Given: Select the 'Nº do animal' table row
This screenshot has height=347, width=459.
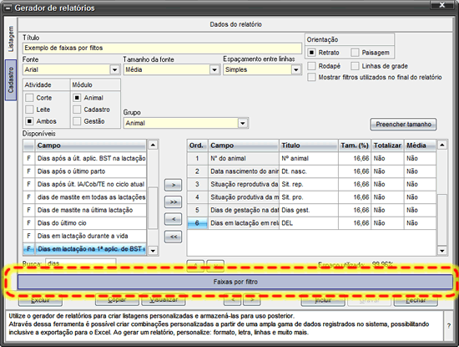Looking at the screenshot, I should coord(311,158).
